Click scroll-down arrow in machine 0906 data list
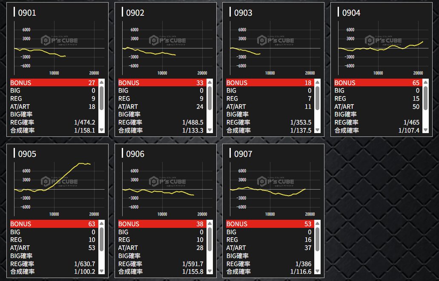This screenshot has width=439, height=281. point(209,271)
